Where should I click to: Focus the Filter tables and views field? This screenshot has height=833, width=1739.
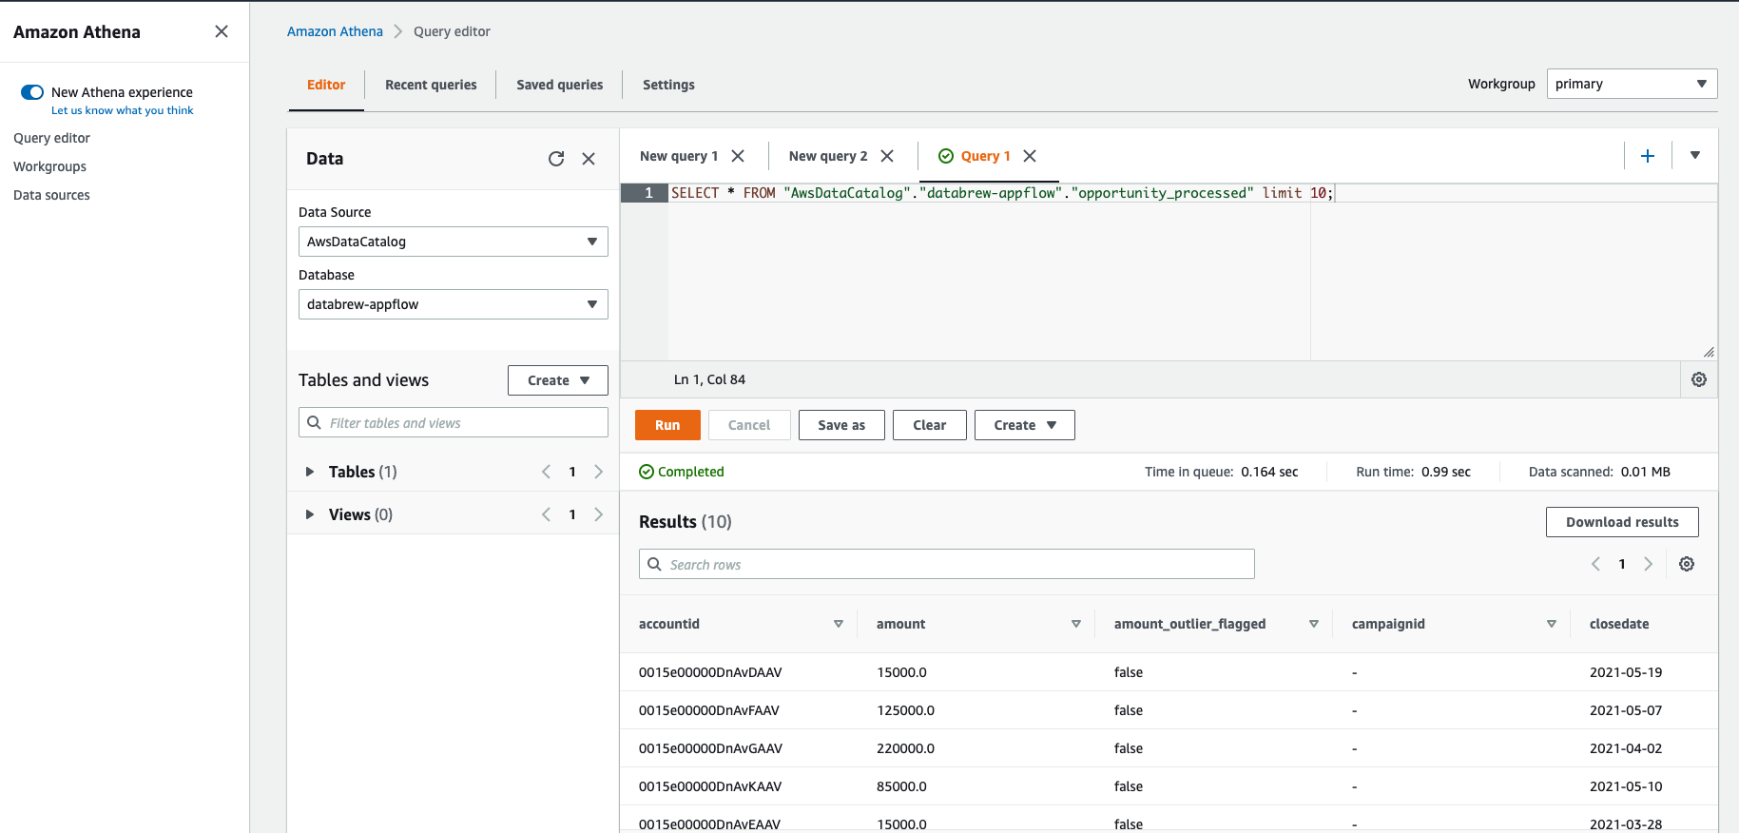point(454,422)
